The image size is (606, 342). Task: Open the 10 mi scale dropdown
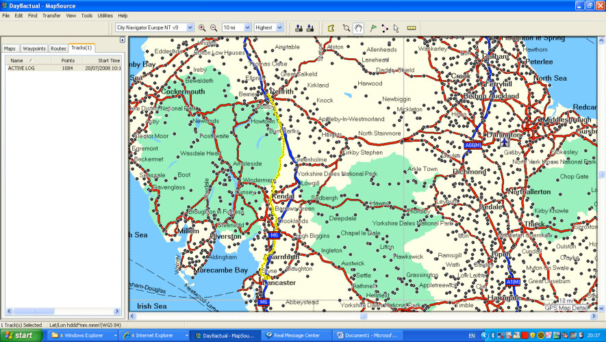pyautogui.click(x=247, y=28)
